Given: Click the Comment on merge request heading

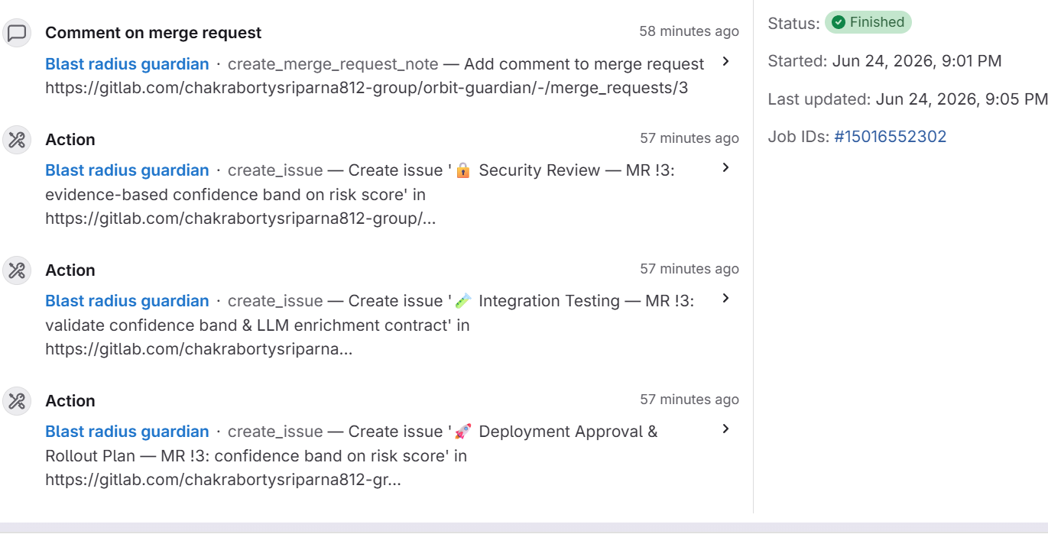Looking at the screenshot, I should click(x=153, y=33).
